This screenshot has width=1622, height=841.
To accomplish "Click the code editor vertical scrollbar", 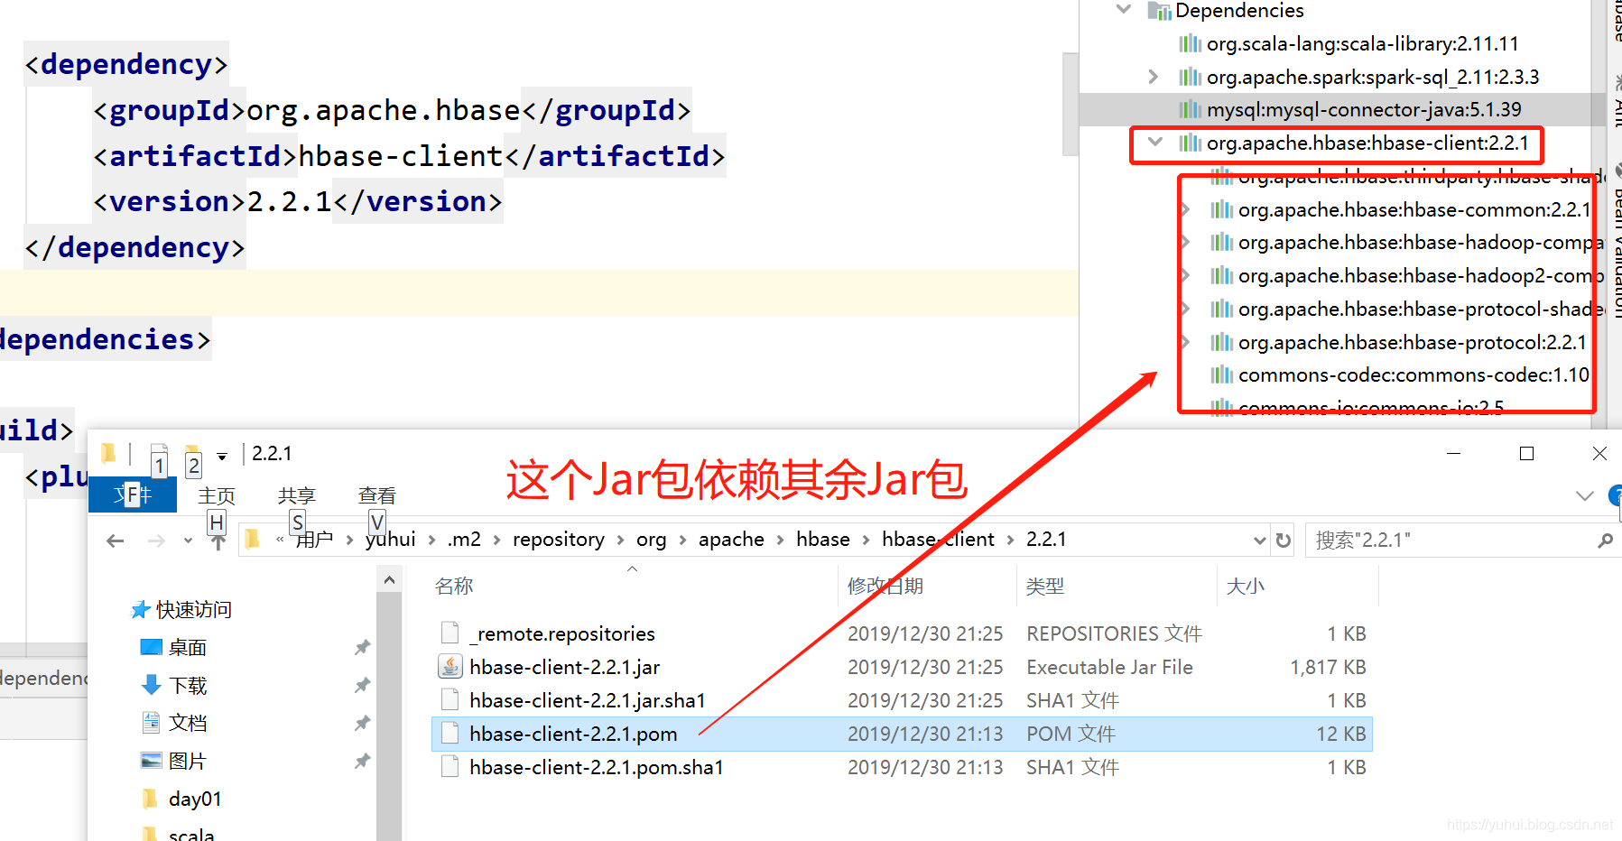I will [1071, 104].
